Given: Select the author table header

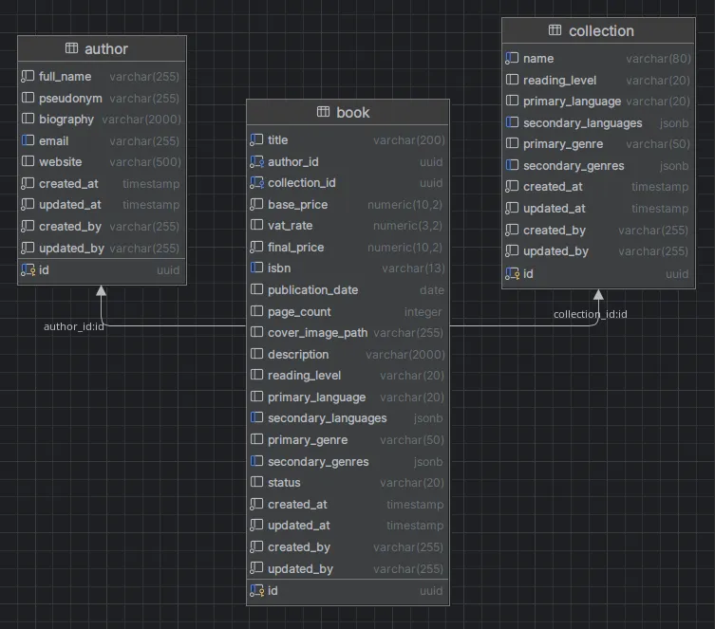Looking at the screenshot, I should 102,48.
